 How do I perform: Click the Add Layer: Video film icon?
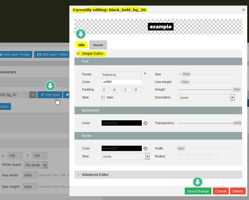pos(39,54)
